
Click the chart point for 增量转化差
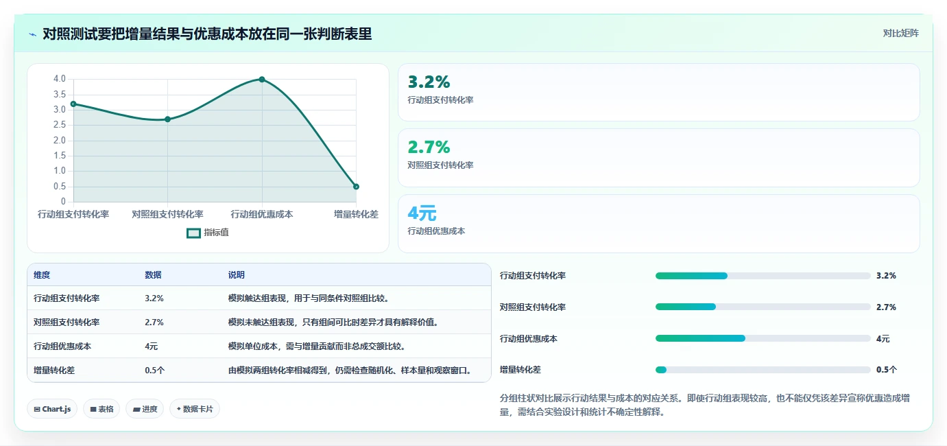pos(356,187)
